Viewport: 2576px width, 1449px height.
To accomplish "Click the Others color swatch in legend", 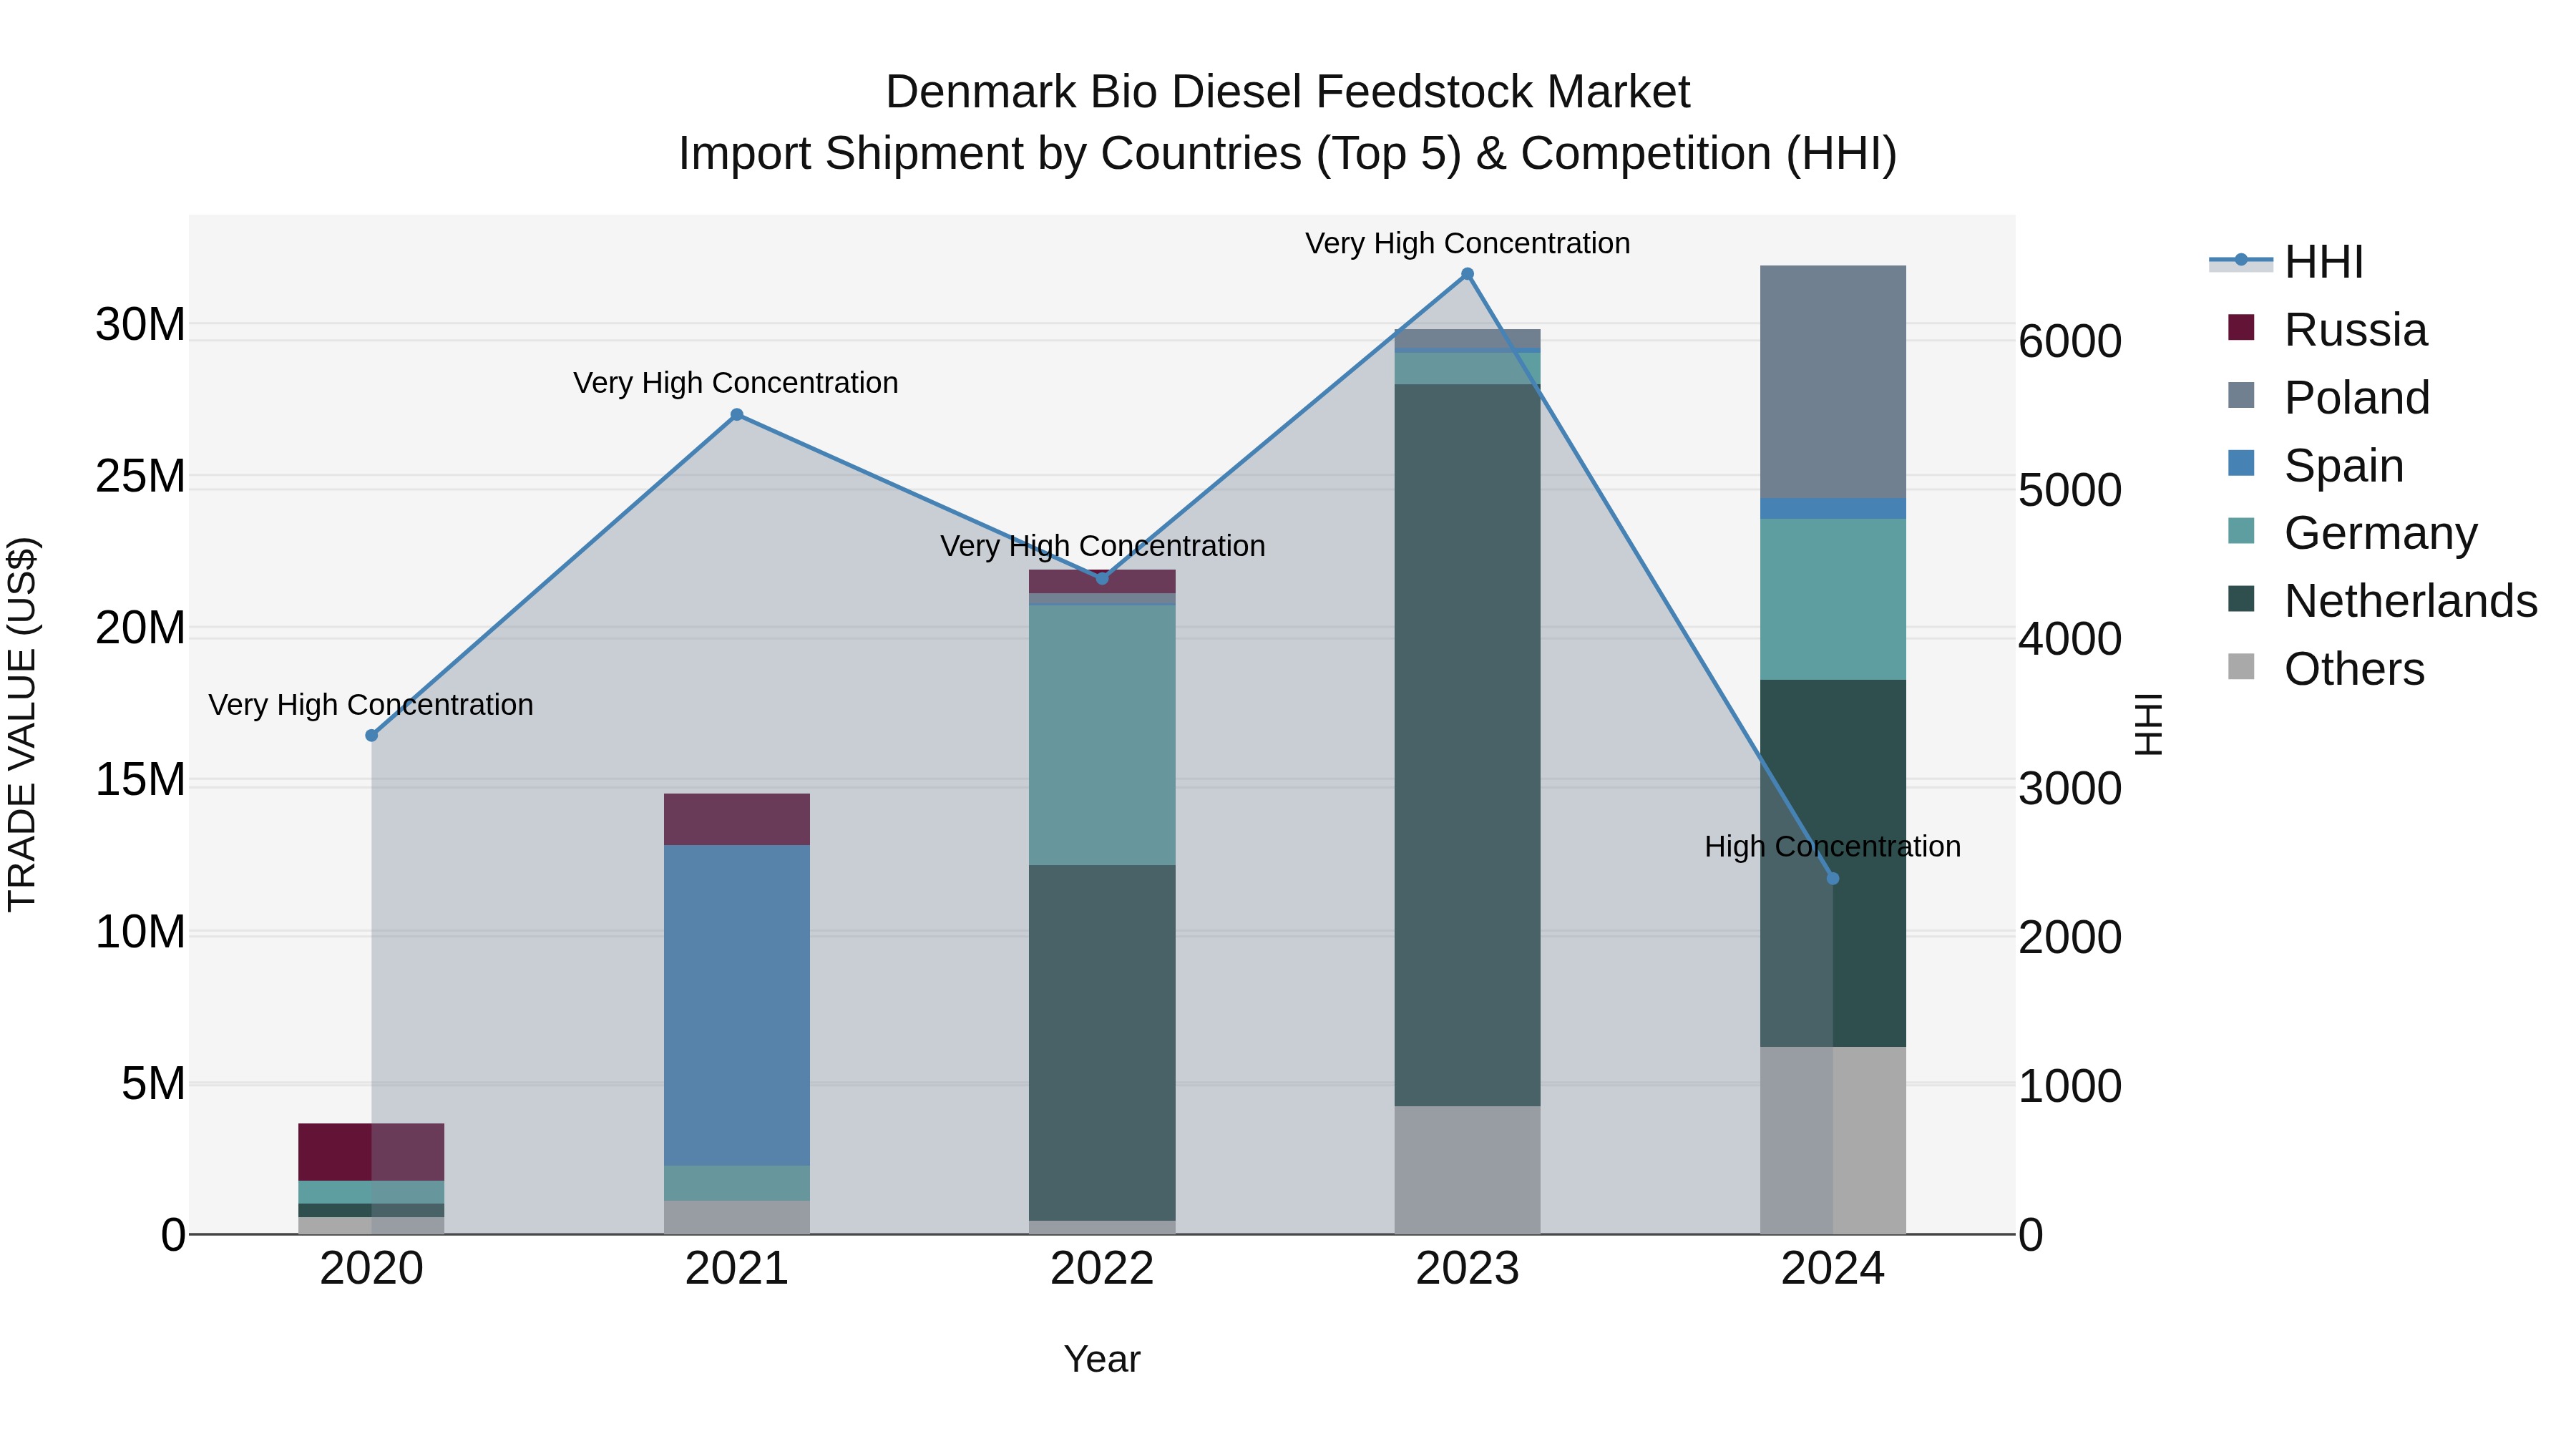I will (2241, 666).
